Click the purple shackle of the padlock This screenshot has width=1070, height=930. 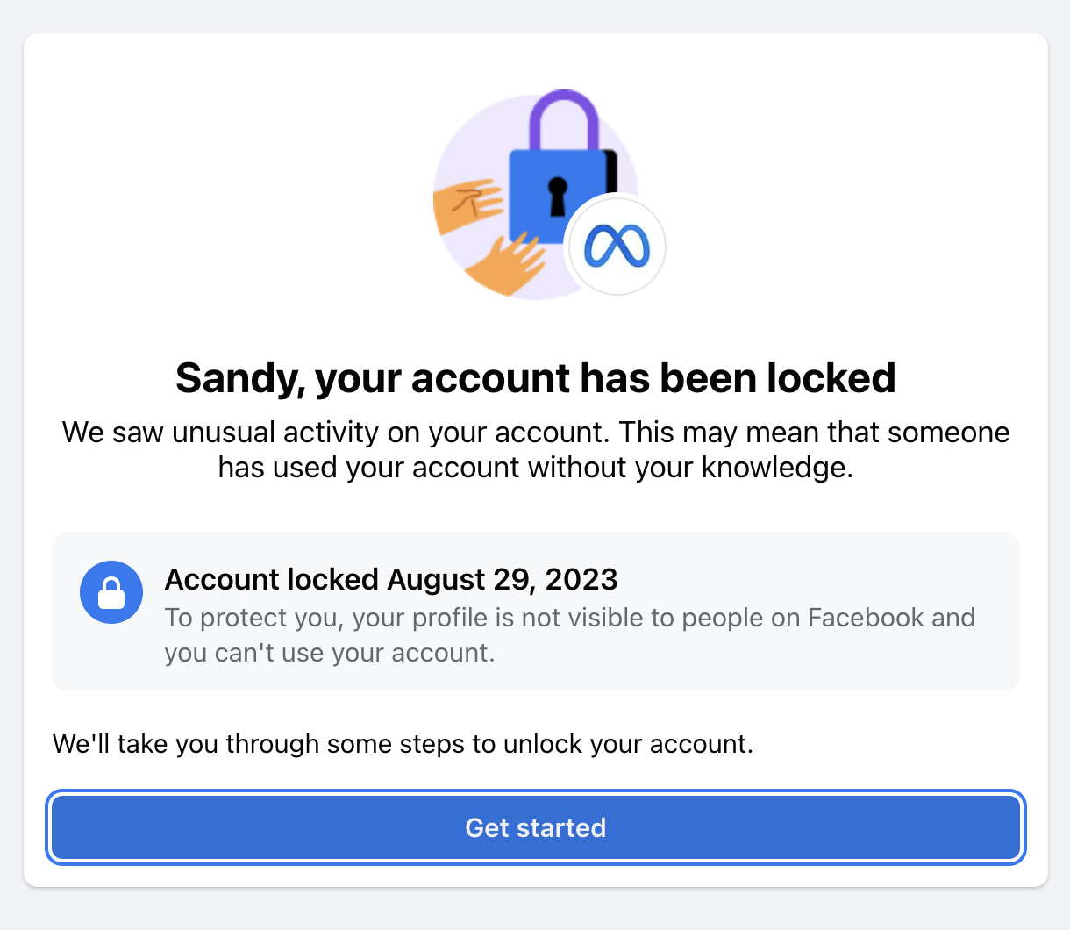(564, 119)
